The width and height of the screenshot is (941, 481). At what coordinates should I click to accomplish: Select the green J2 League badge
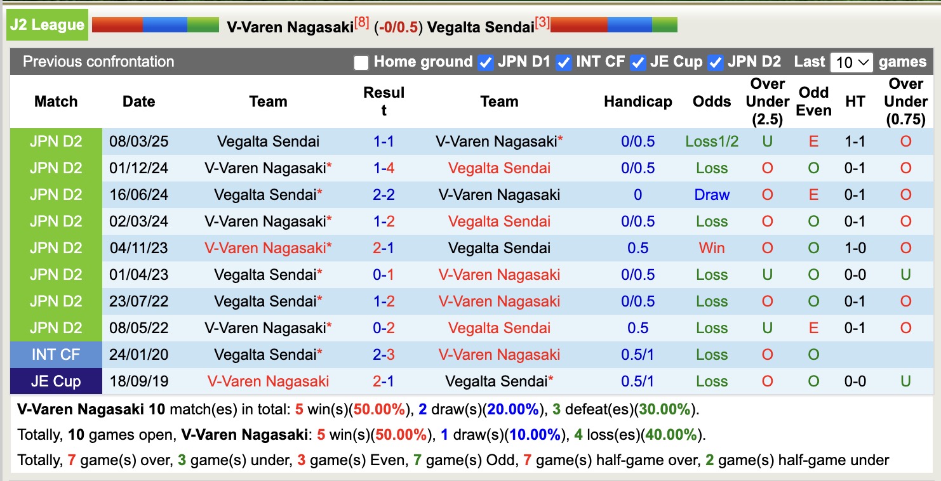pyautogui.click(x=46, y=24)
